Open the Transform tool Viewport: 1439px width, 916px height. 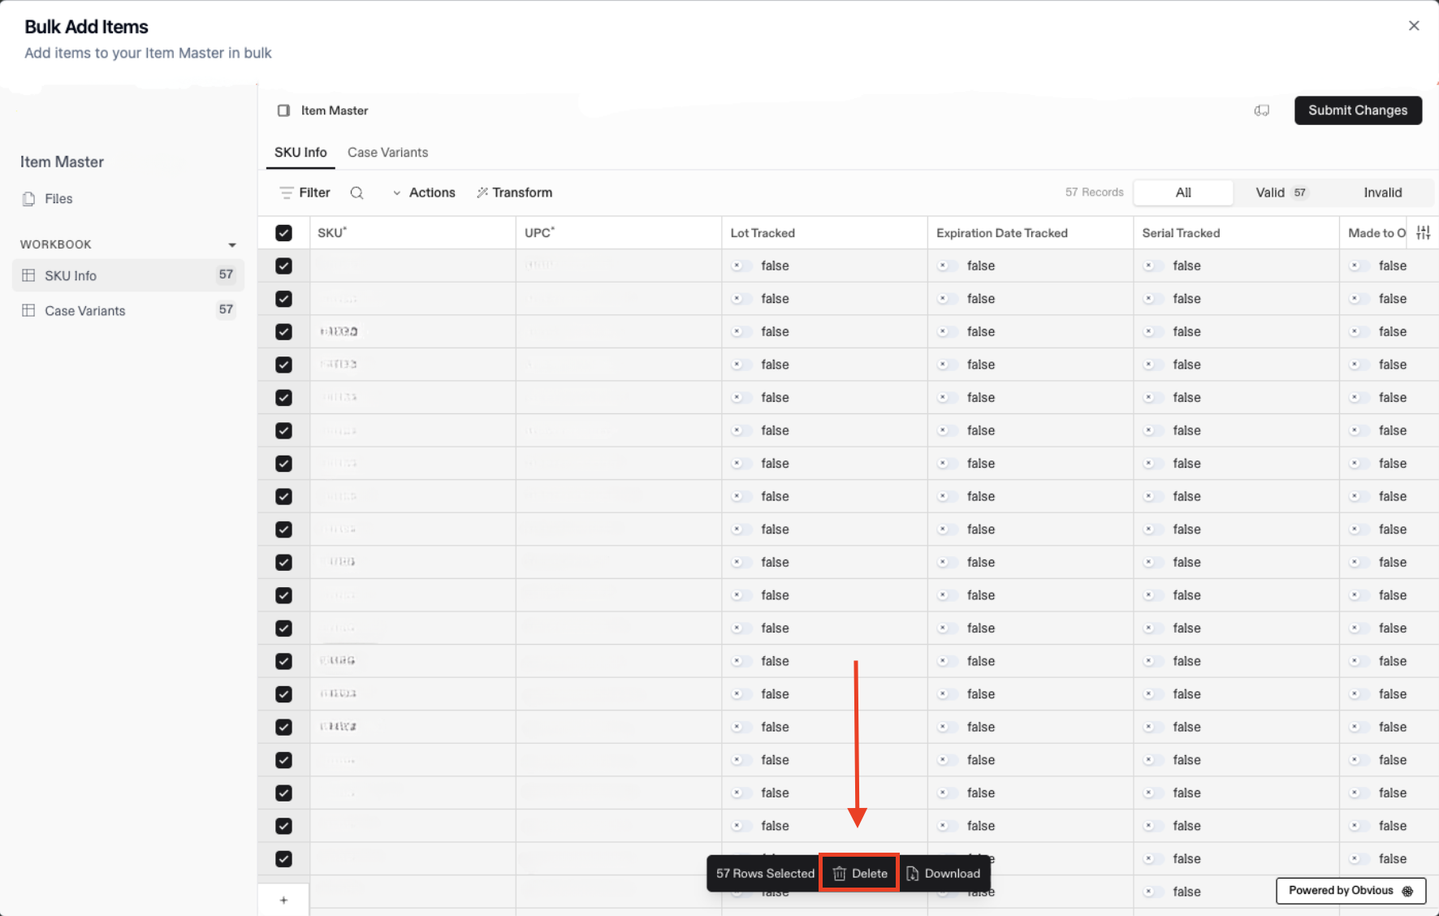coord(515,193)
